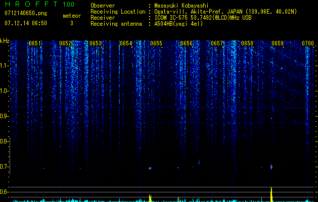Screen dimensions: 318x202
Task: Click the red meteor echo near 0659
Action: click(x=271, y=167)
